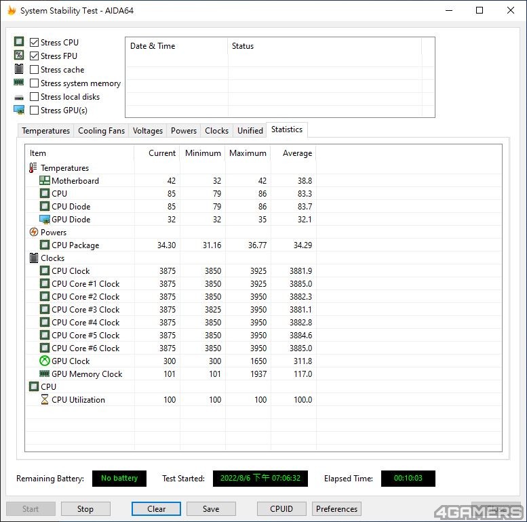
Task: Click the CPU temperature row icon
Action: point(45,193)
